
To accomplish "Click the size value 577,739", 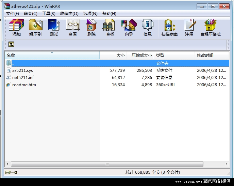I will point(117,70).
